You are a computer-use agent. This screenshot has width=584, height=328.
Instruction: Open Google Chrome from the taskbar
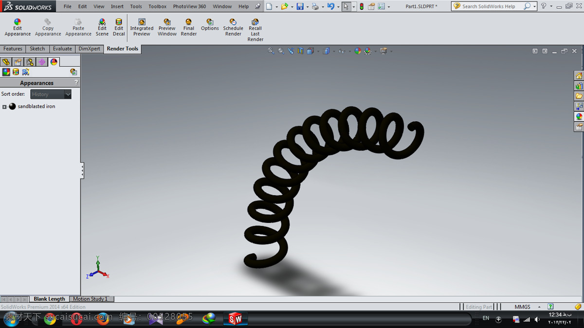50,319
